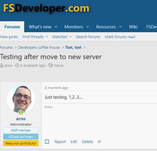The image size is (157, 151).
Task: View the poster's IP link
Action: pos(99,142)
